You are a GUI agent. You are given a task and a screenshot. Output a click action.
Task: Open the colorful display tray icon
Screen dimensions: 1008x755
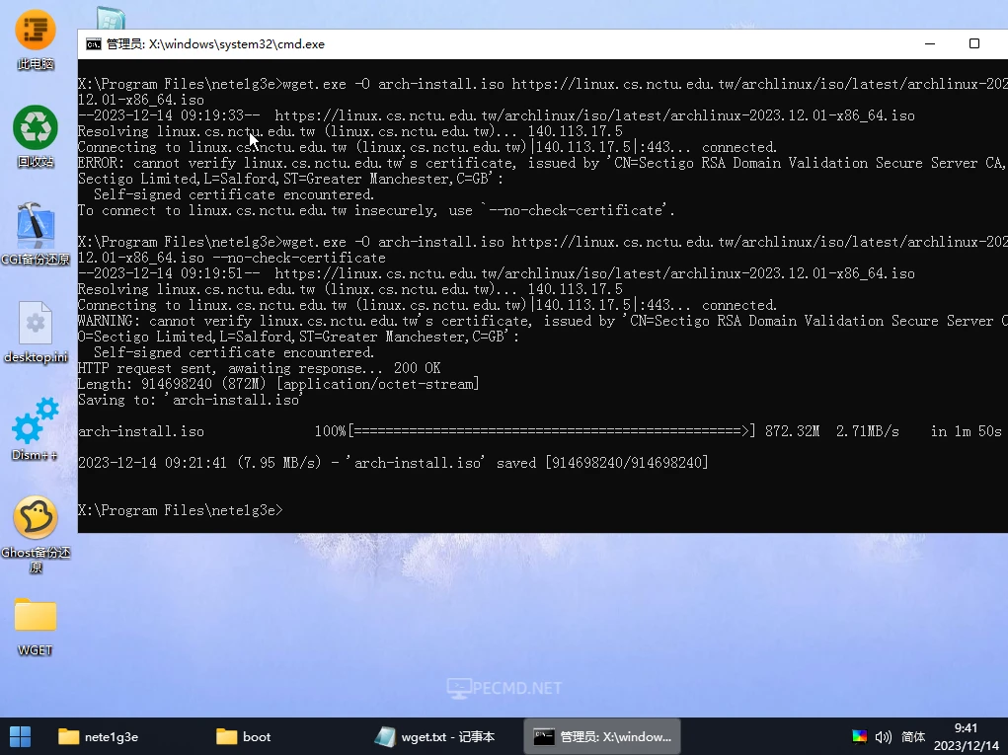coord(860,736)
